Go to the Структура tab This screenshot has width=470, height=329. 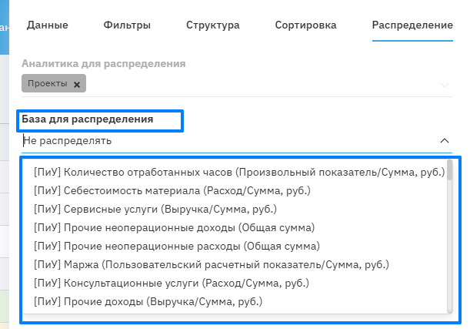click(x=212, y=25)
